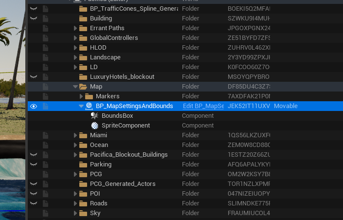Expand the PCG folder arrow
343x220 pixels.
(x=75, y=174)
